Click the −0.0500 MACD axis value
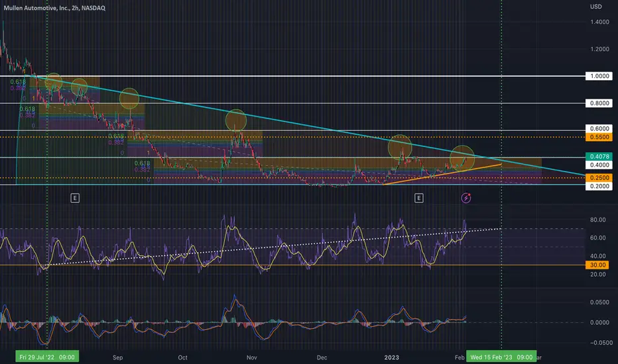The image size is (618, 364). 601,343
